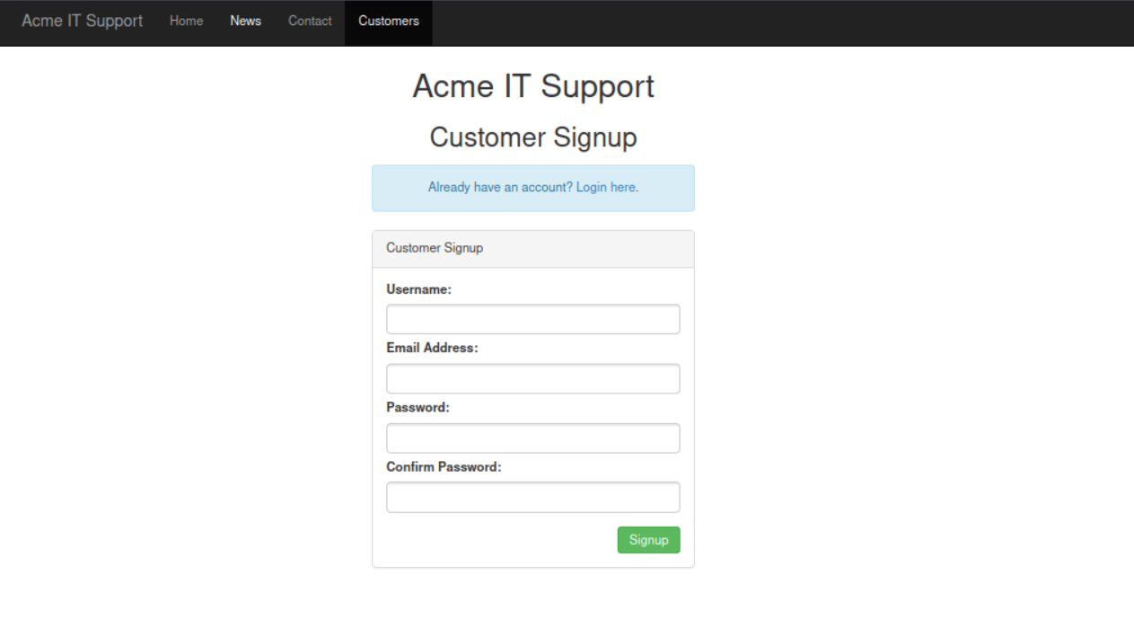Focus the Username text field

[x=532, y=319]
